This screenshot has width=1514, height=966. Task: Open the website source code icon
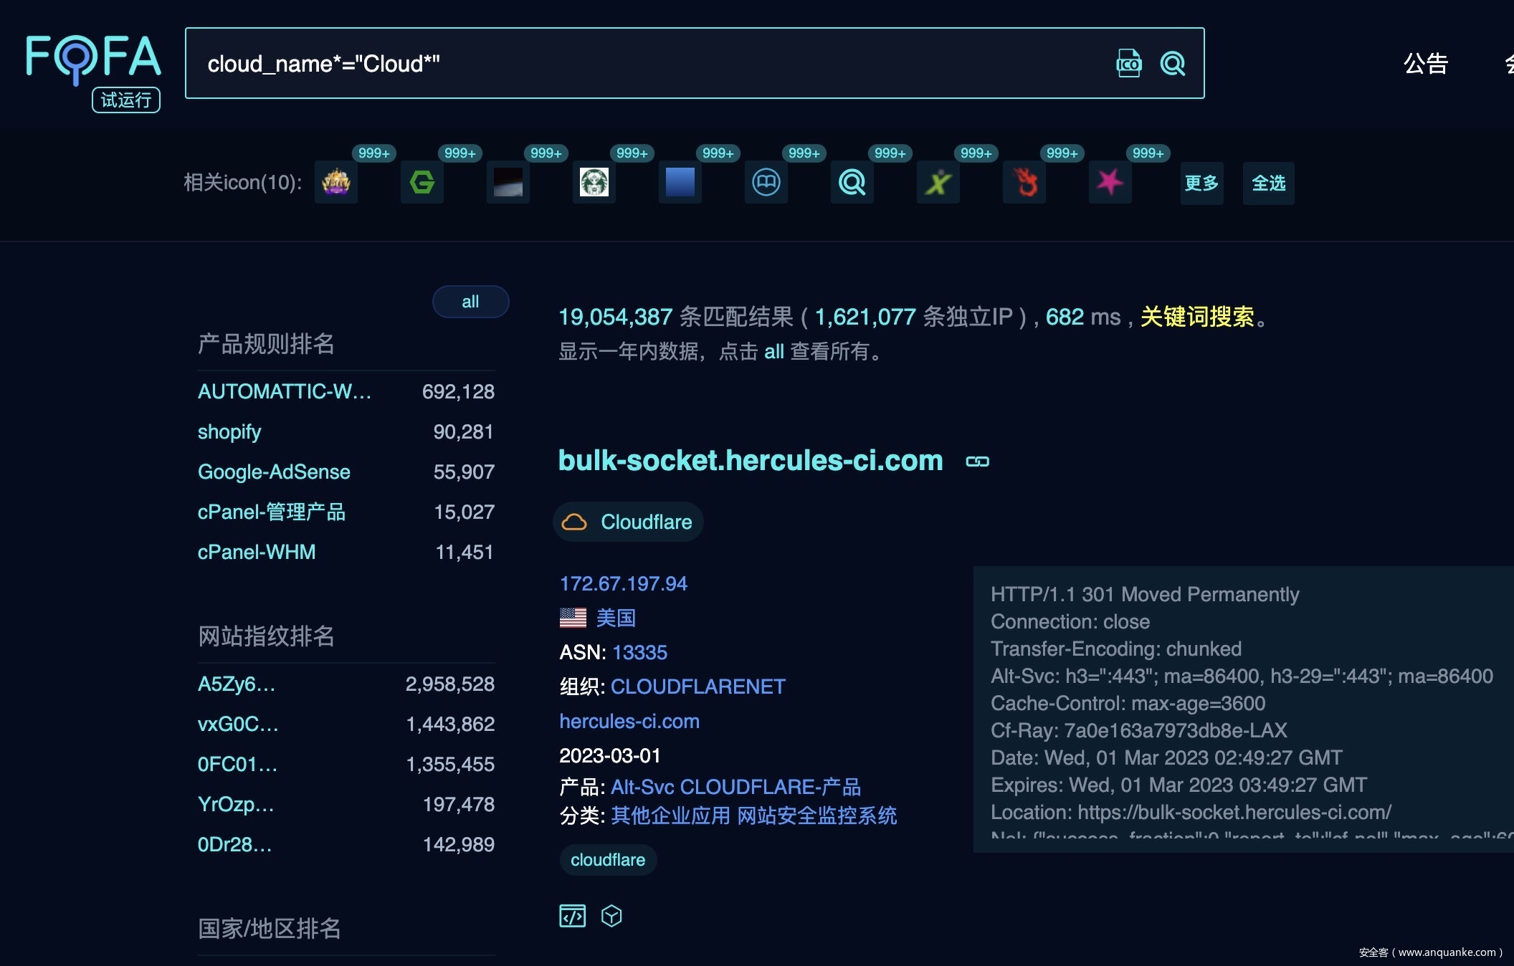tap(572, 916)
